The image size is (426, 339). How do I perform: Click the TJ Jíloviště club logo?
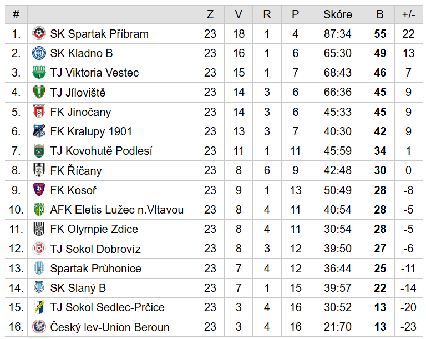(x=39, y=92)
